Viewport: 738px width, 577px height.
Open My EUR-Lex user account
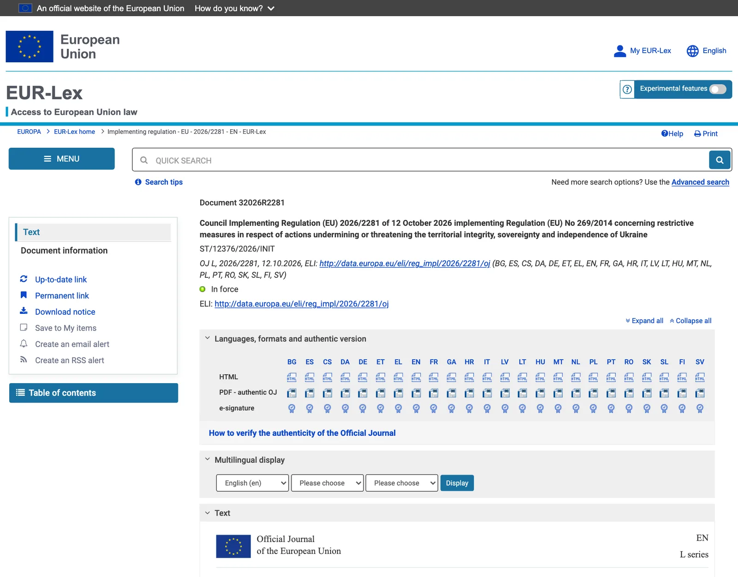tap(643, 51)
